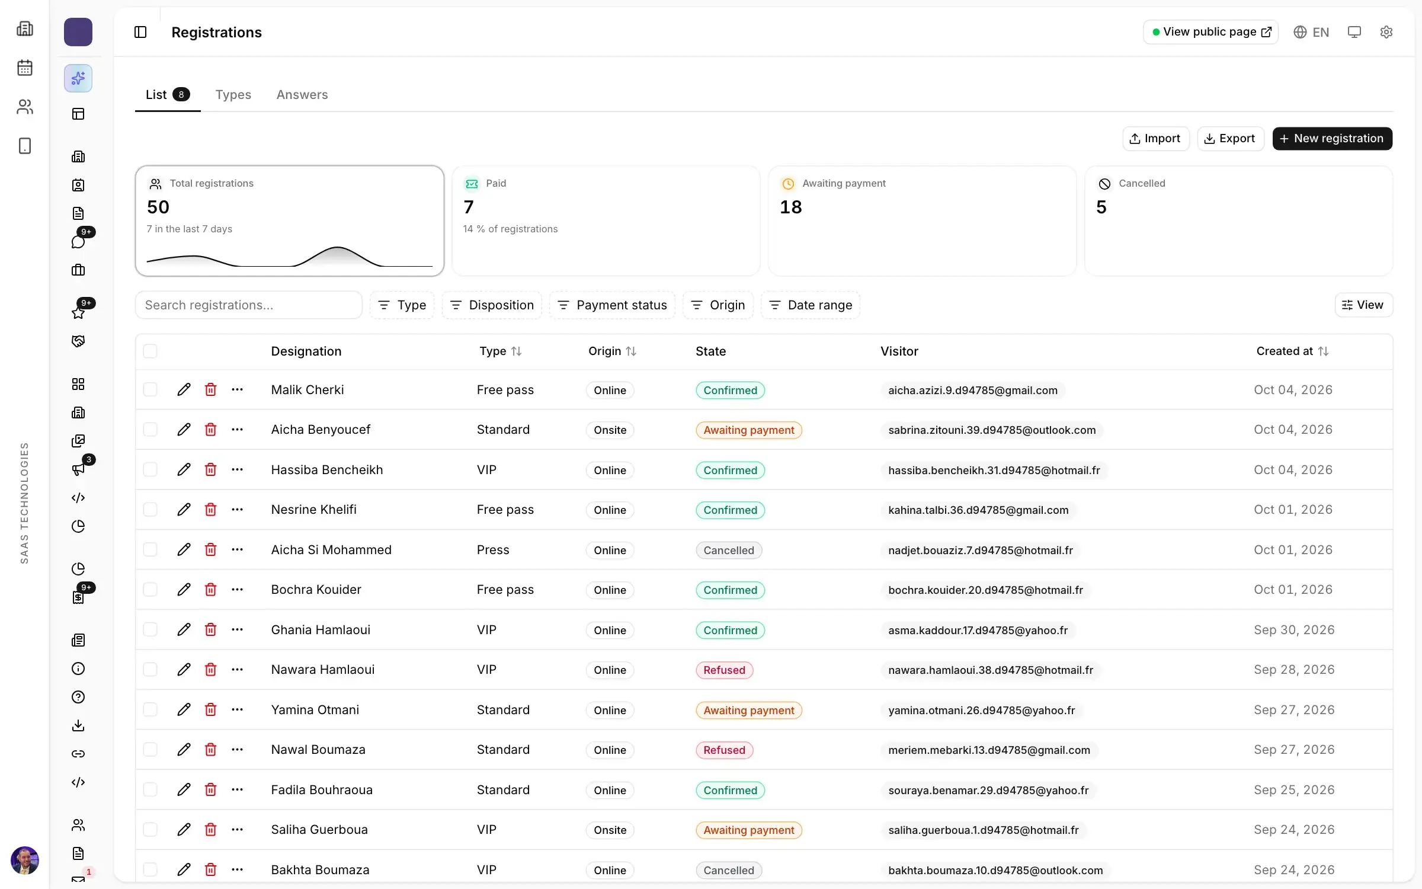This screenshot has height=889, width=1422.
Task: Open more options for Hassiba Bencheikh row
Action: coord(237,469)
